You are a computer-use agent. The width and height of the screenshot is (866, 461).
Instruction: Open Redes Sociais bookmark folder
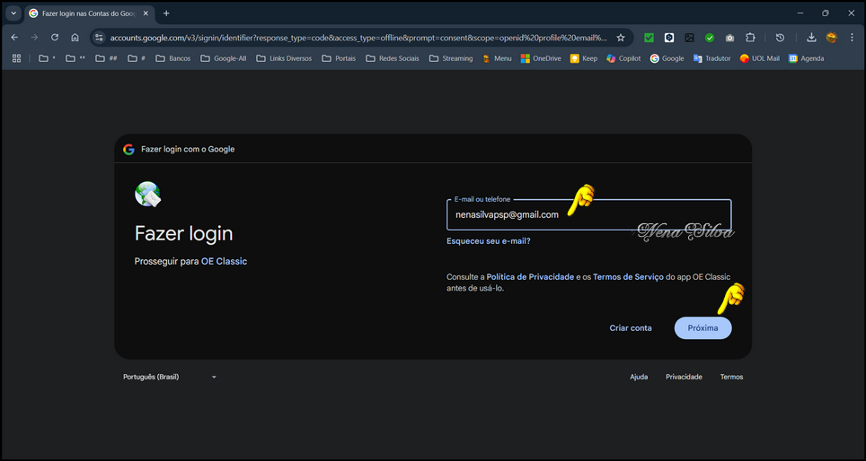point(393,58)
